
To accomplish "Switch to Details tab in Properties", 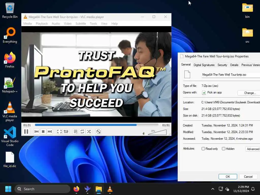I will 234,65.
